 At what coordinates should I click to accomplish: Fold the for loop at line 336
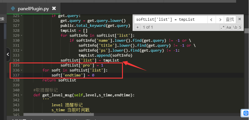22,70
